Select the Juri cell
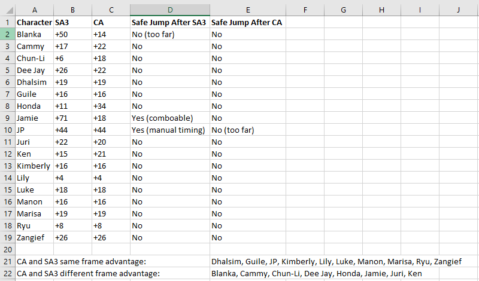The width and height of the screenshot is (479, 281). point(35,142)
